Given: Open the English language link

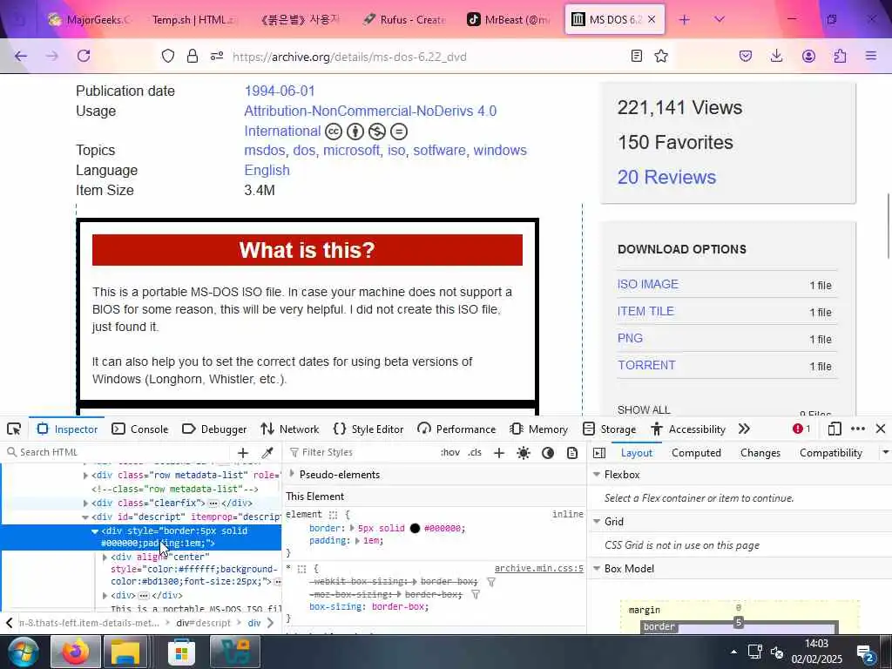Looking at the screenshot, I should tap(267, 170).
